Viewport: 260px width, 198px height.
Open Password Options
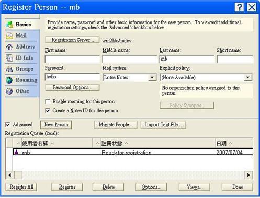72,87
